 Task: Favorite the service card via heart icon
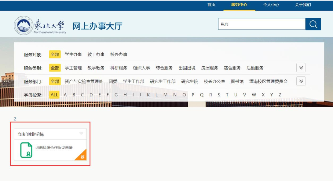point(81,133)
